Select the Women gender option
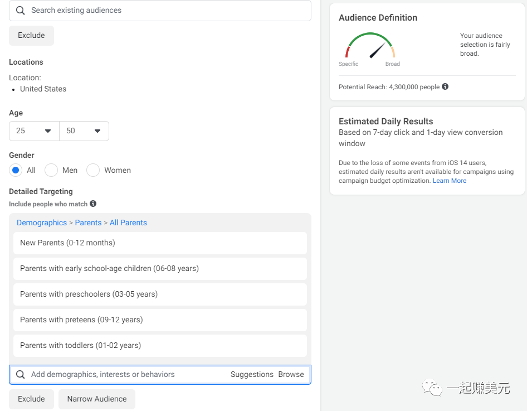 tap(93, 170)
